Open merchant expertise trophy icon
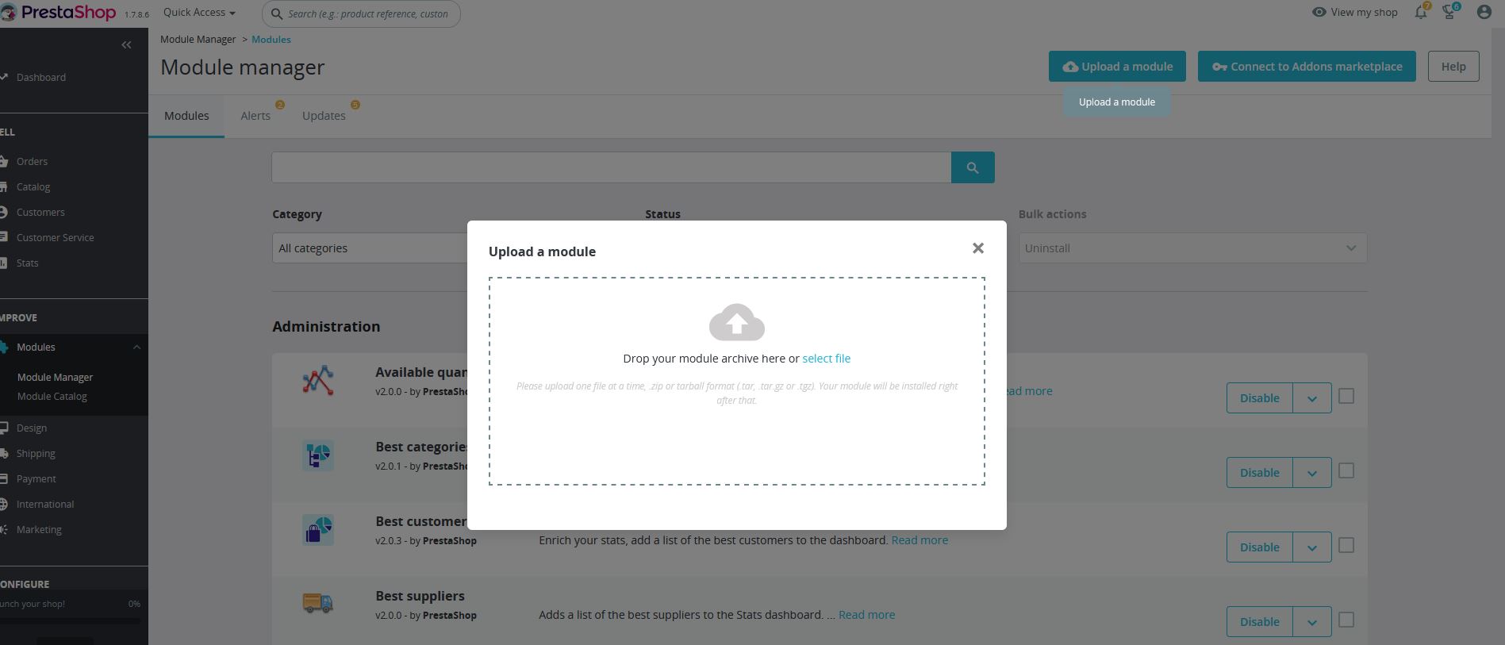1505x645 pixels. (x=1449, y=12)
